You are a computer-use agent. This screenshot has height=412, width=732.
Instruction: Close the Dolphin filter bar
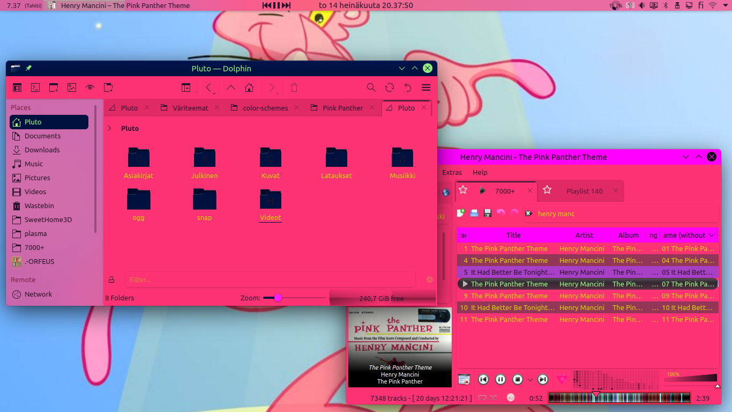click(430, 279)
